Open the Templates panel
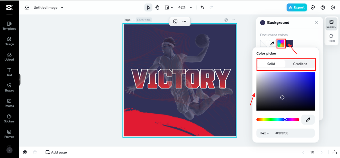Viewport: 340px width, 158px height. pyautogui.click(x=9, y=26)
